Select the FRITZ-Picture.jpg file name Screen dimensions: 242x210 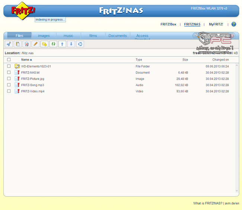32,79
